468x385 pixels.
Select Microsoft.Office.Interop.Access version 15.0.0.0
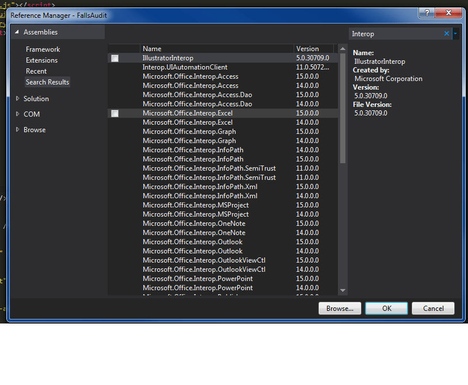tap(223, 76)
